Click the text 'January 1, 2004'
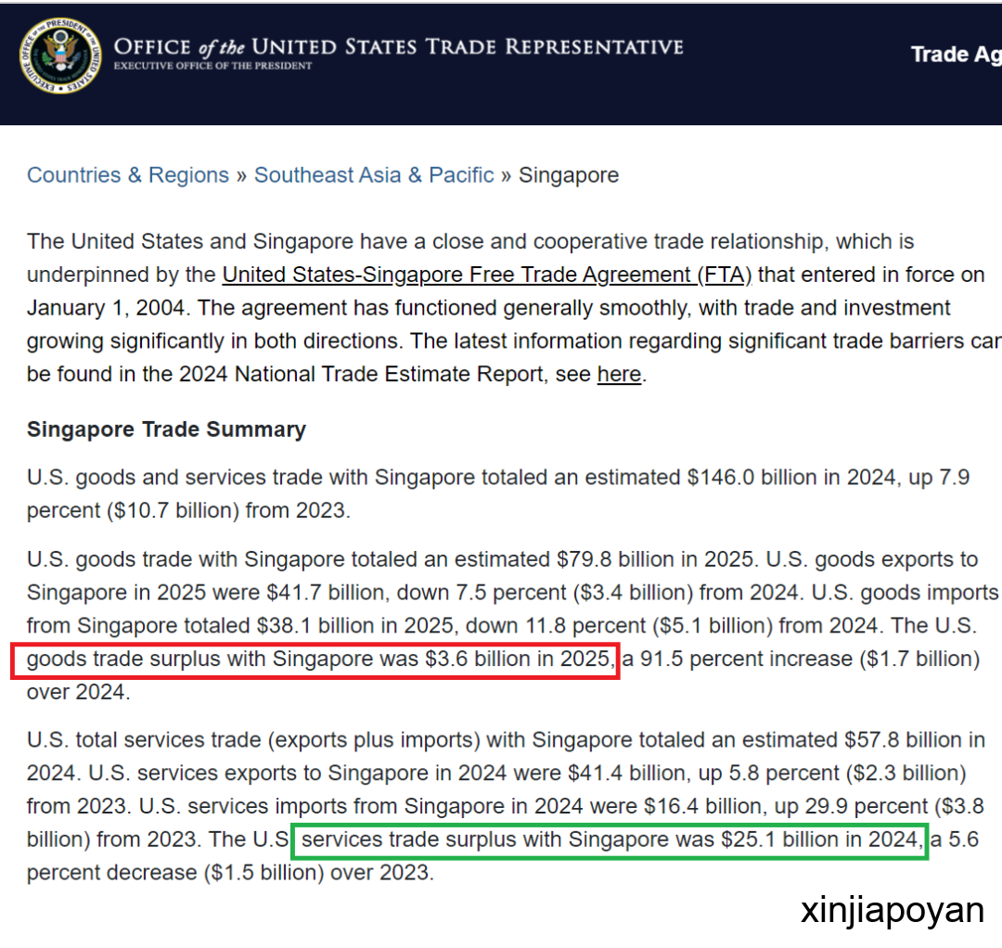This screenshot has width=1002, height=948. [106, 308]
